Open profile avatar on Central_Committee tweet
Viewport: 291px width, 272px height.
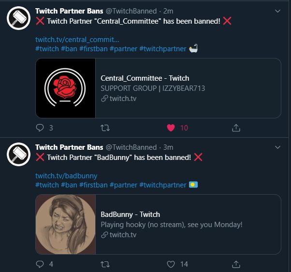18,17
